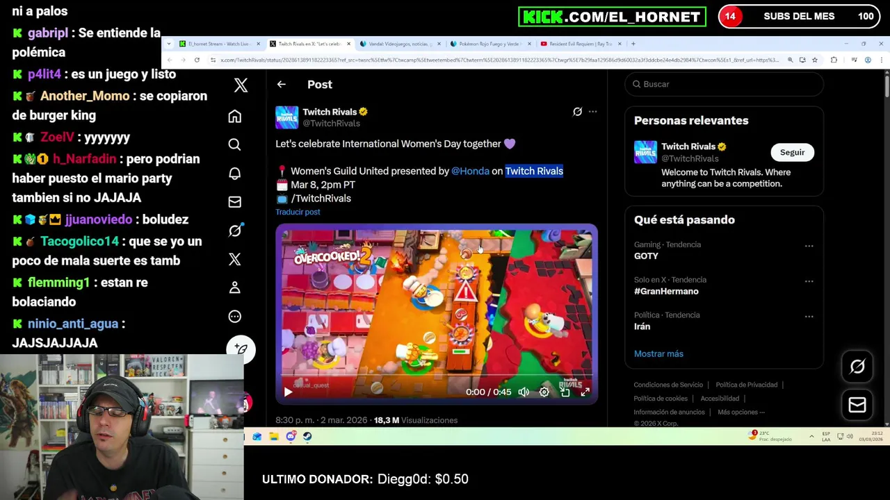This screenshot has height=500, width=890.
Task: Play the Overcooked 2 video
Action: pyautogui.click(x=288, y=392)
